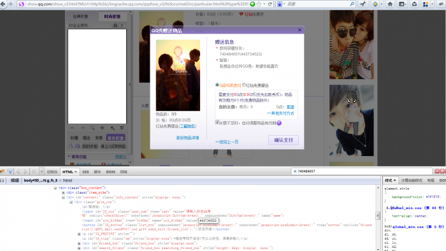
Task: Open the DOM tab in Firebug
Action: click(x=110, y=172)
